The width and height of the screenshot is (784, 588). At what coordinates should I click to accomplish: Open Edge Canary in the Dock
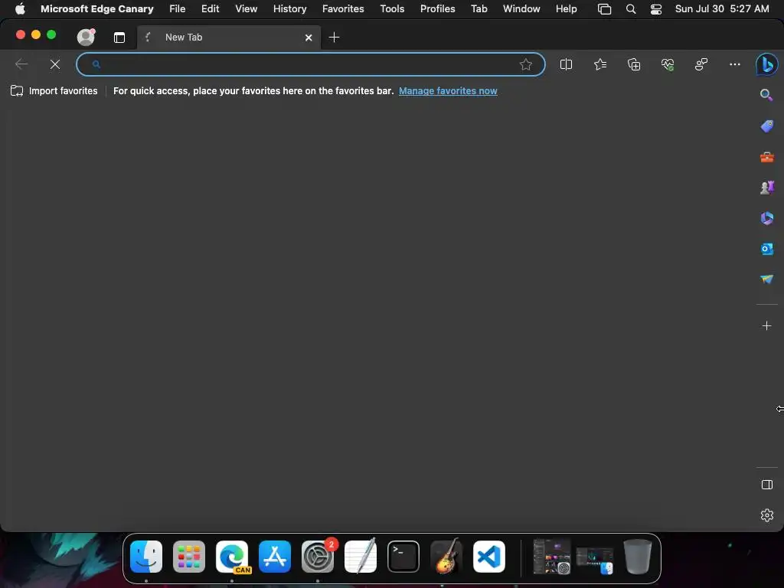232,557
